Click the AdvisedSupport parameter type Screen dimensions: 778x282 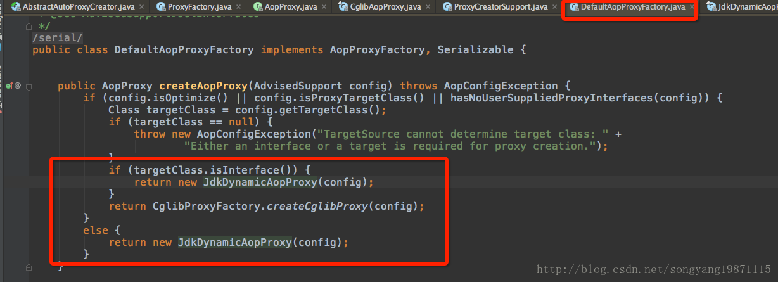coord(298,86)
